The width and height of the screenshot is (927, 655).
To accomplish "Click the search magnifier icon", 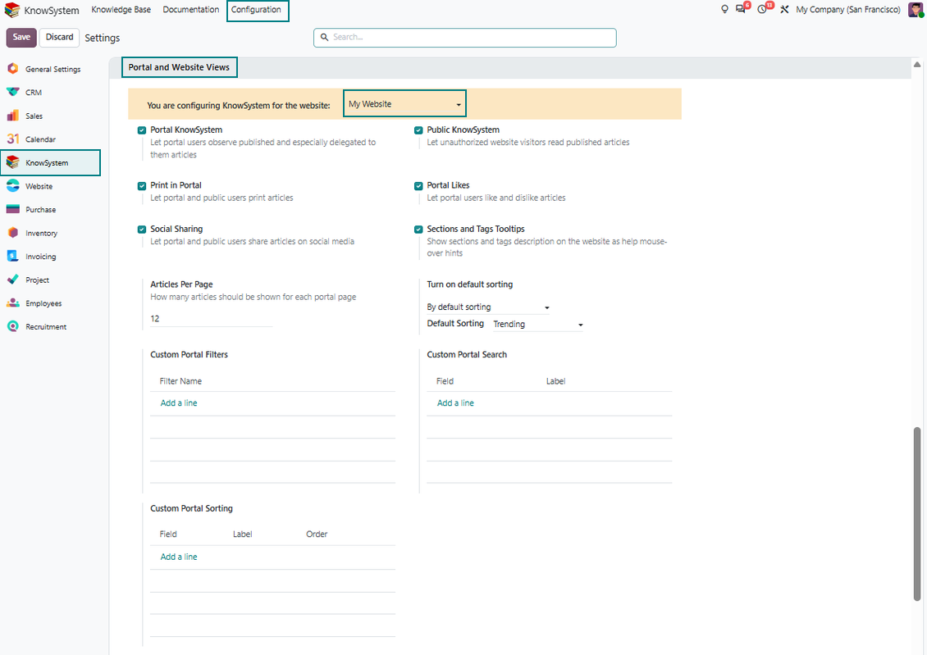I will (324, 37).
